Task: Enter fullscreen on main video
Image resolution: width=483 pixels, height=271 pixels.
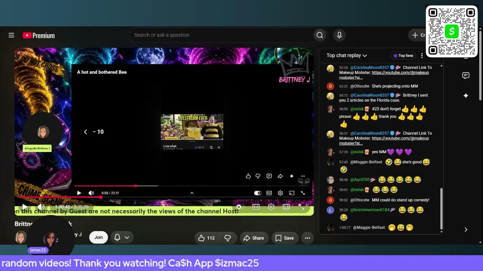Action: click(301, 207)
